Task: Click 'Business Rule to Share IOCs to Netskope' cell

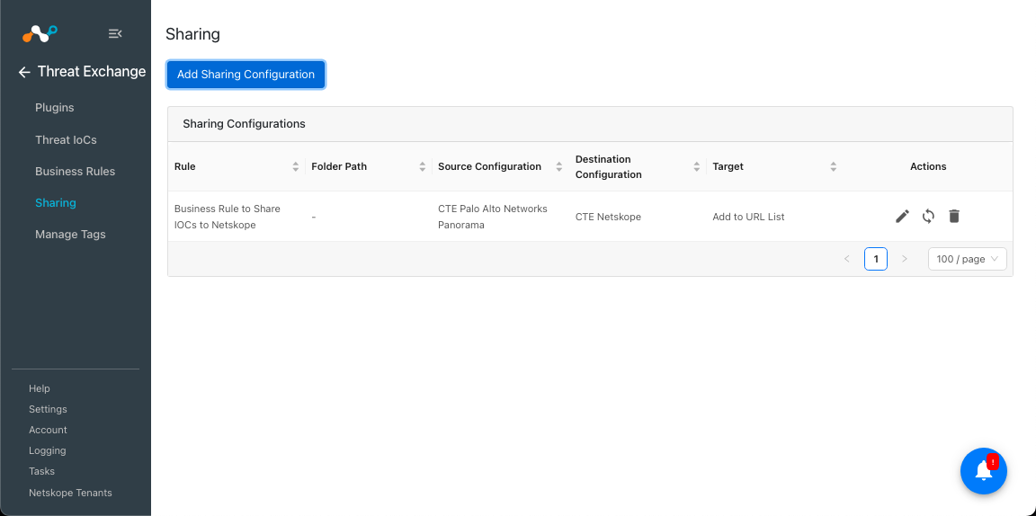Action: [228, 217]
